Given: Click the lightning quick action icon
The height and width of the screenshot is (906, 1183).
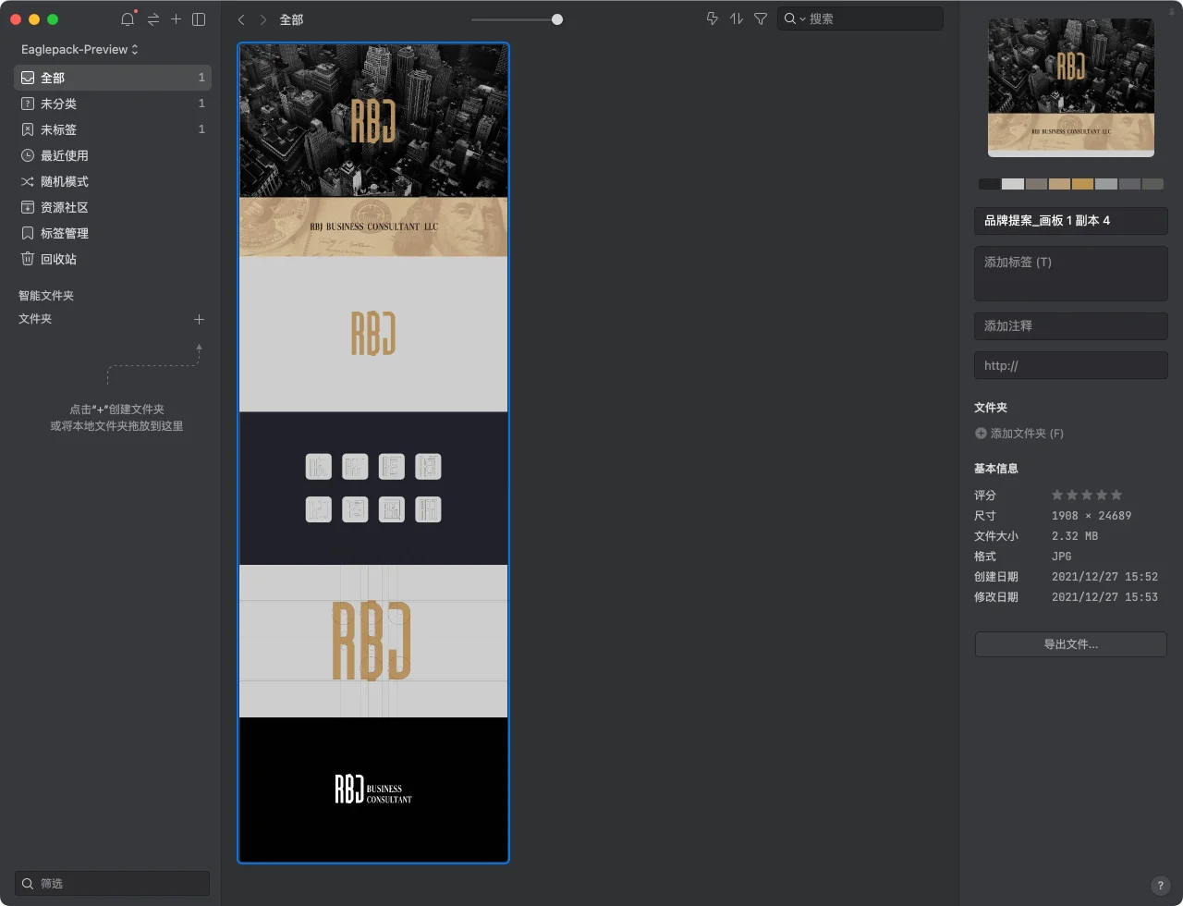Looking at the screenshot, I should click(x=712, y=18).
